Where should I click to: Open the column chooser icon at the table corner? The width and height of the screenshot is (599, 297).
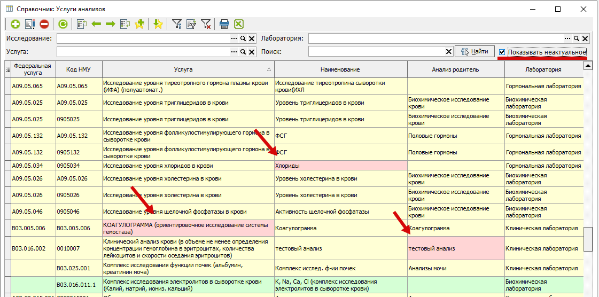7,69
